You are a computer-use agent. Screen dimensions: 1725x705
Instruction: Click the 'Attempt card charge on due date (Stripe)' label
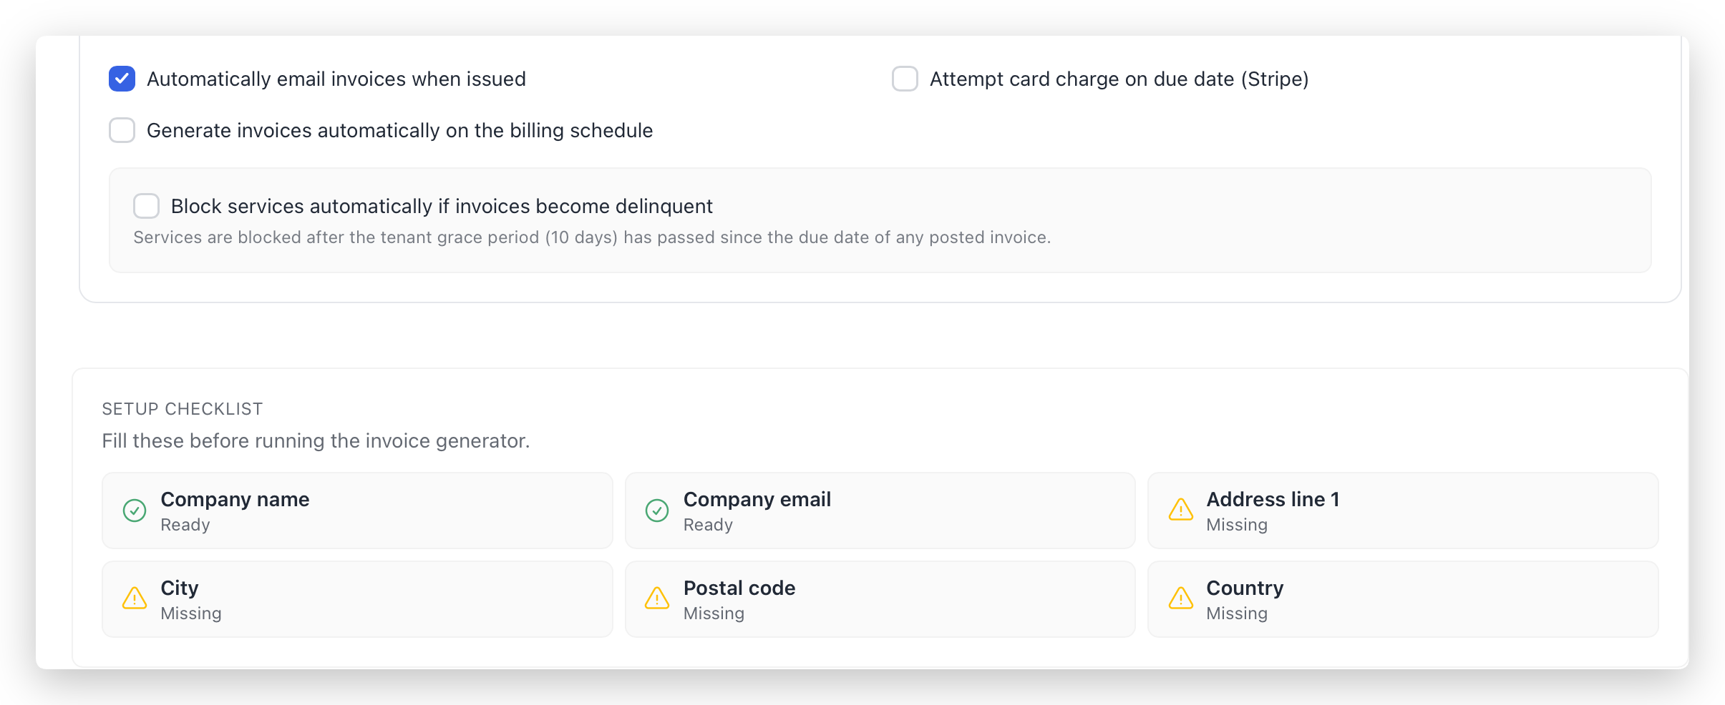[x=1119, y=79]
